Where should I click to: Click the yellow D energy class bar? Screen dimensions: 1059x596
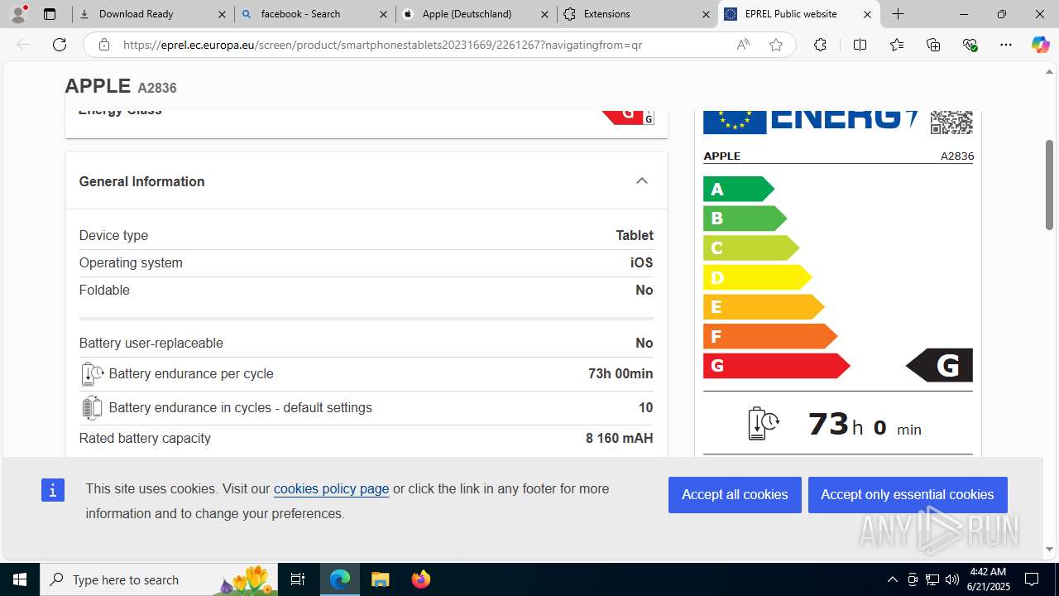click(757, 277)
